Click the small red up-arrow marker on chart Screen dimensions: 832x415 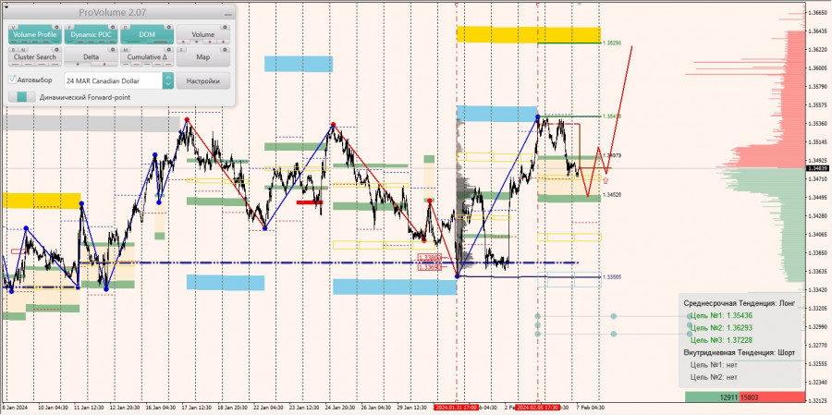606,180
